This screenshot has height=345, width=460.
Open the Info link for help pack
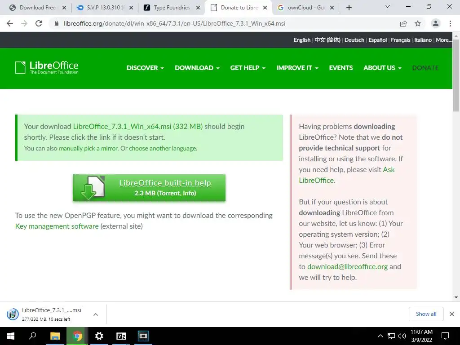(x=188, y=193)
